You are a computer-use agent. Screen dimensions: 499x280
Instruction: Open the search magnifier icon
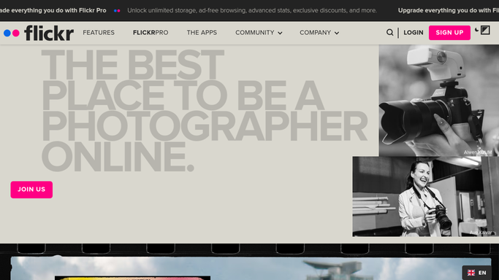click(x=389, y=32)
